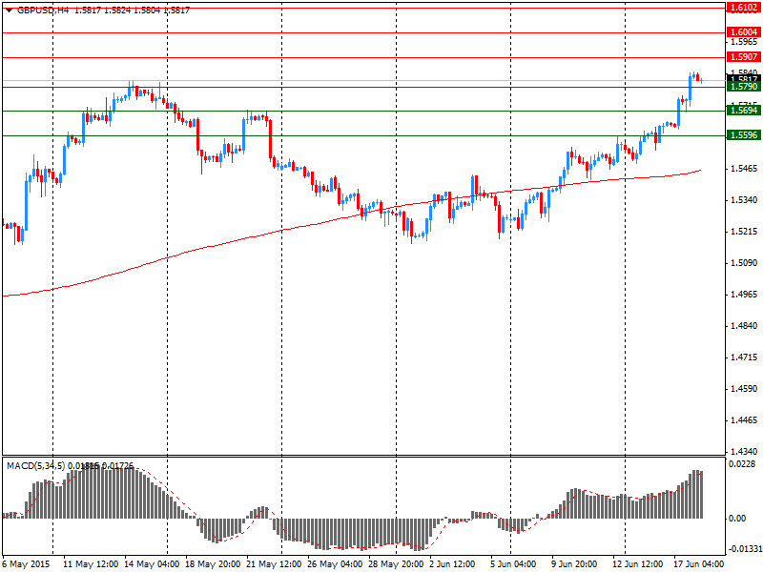Click the 1.5965 price scale value
The image size is (763, 572).
point(744,42)
